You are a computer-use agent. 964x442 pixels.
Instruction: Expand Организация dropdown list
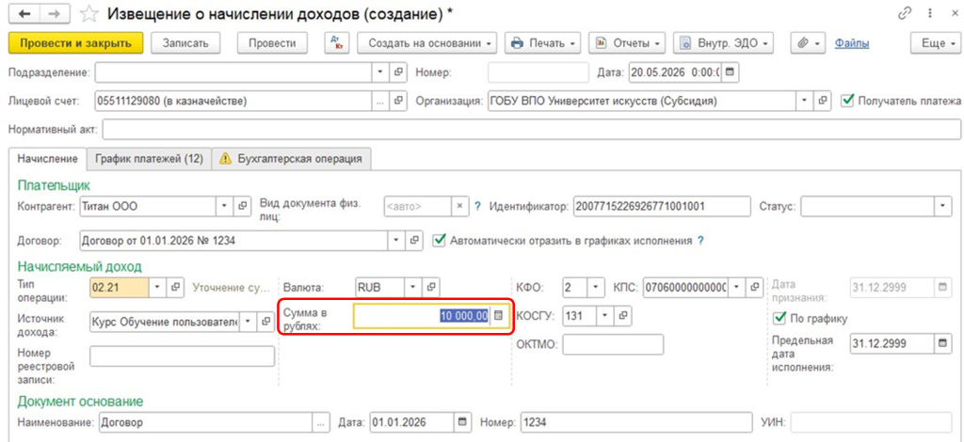point(804,101)
